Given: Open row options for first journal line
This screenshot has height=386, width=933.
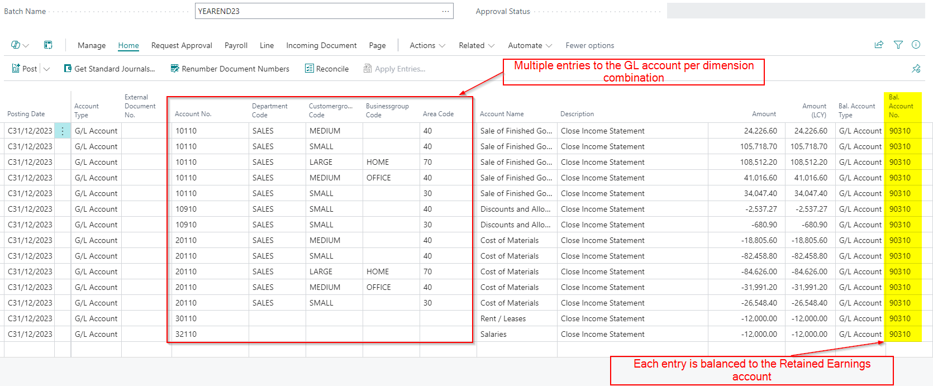Looking at the screenshot, I should click(x=63, y=131).
